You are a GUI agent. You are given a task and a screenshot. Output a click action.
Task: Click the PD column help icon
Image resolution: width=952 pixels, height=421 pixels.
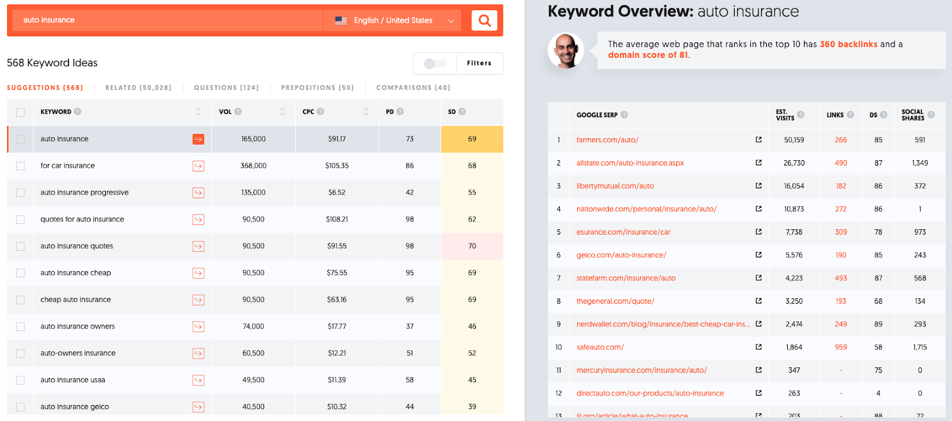pyautogui.click(x=400, y=111)
